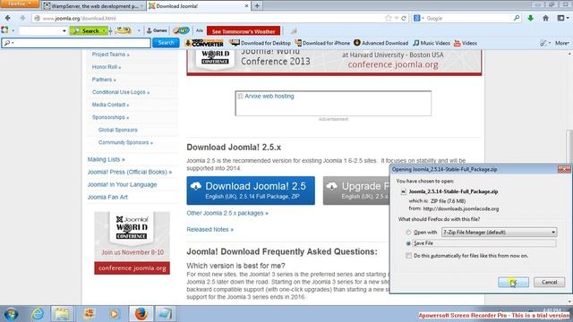This screenshot has height=322, width=573.
Task: Bookmark this page with the star icon
Action: (388, 18)
